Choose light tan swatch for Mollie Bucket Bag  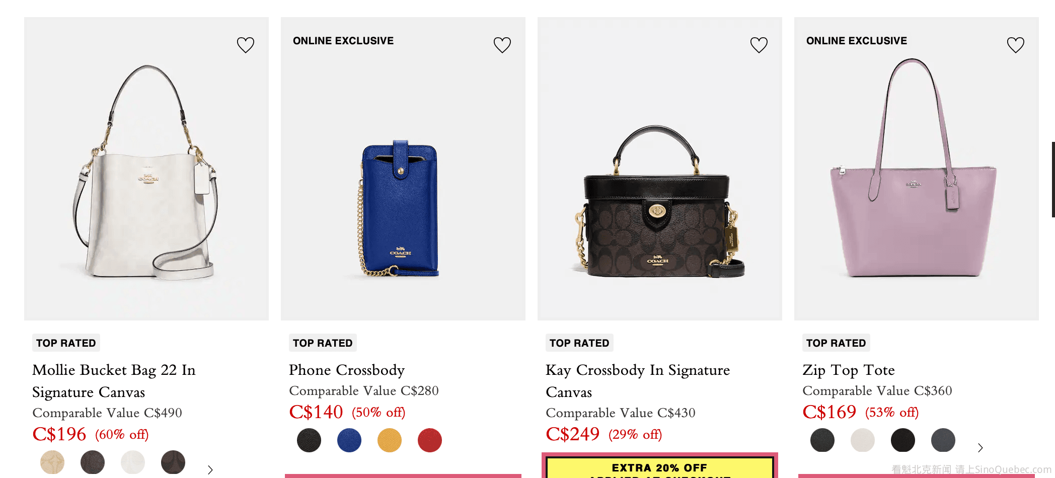tap(52, 462)
